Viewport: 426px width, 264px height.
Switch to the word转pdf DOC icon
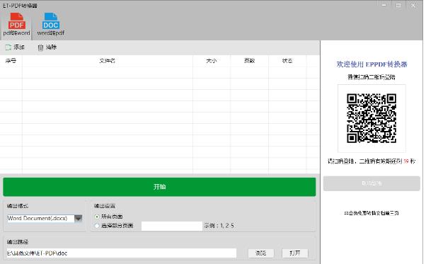tap(50, 21)
